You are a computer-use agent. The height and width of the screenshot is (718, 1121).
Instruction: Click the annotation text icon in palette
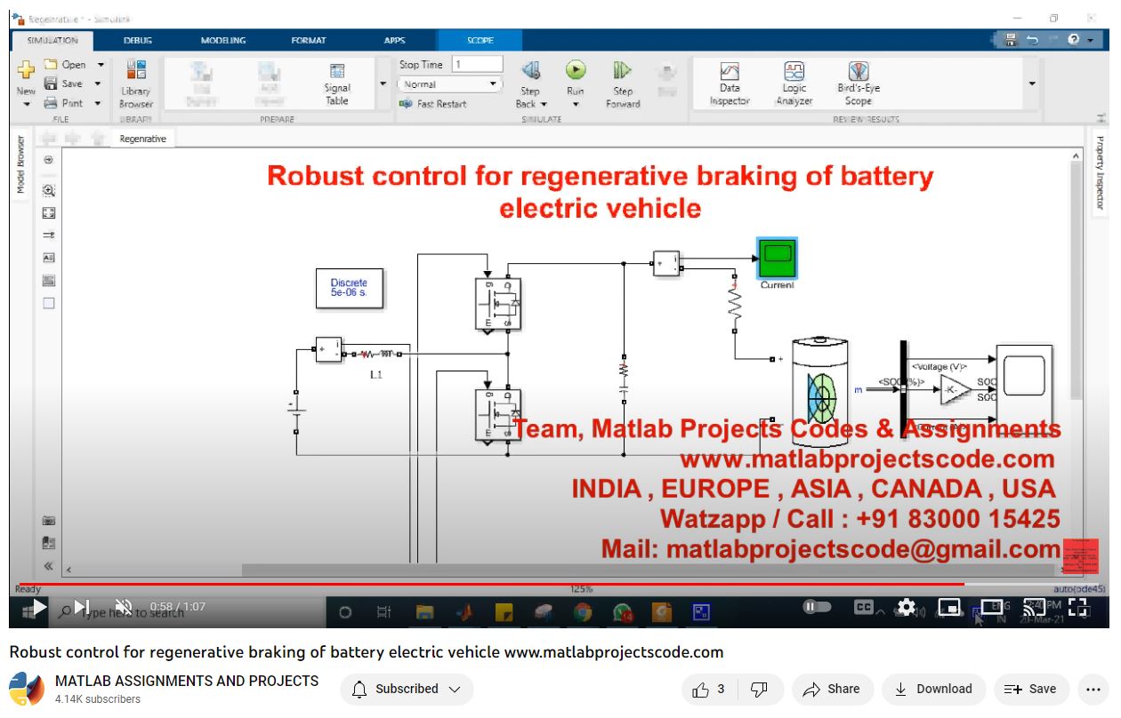[49, 258]
